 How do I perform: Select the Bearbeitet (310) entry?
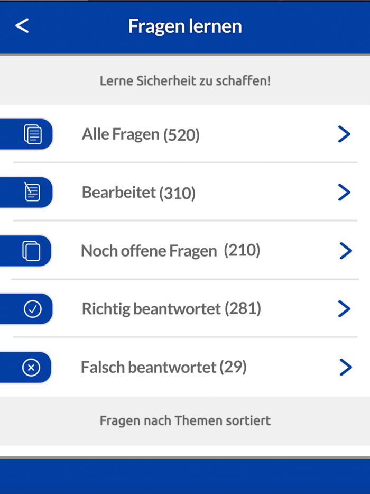coord(138,192)
